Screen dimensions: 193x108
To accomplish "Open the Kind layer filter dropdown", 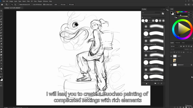I will click(175, 46).
